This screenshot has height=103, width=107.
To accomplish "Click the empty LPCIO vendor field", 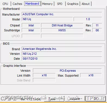I will tap(31, 36).
